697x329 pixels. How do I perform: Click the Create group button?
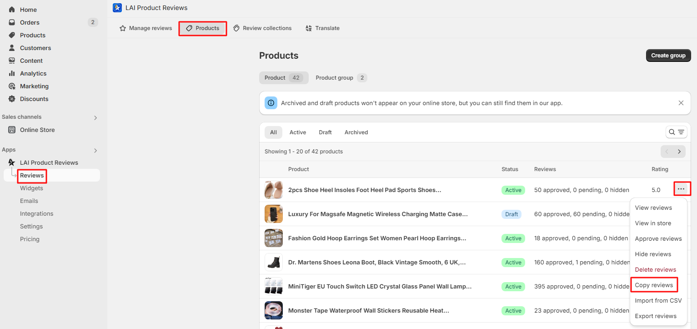click(x=668, y=56)
